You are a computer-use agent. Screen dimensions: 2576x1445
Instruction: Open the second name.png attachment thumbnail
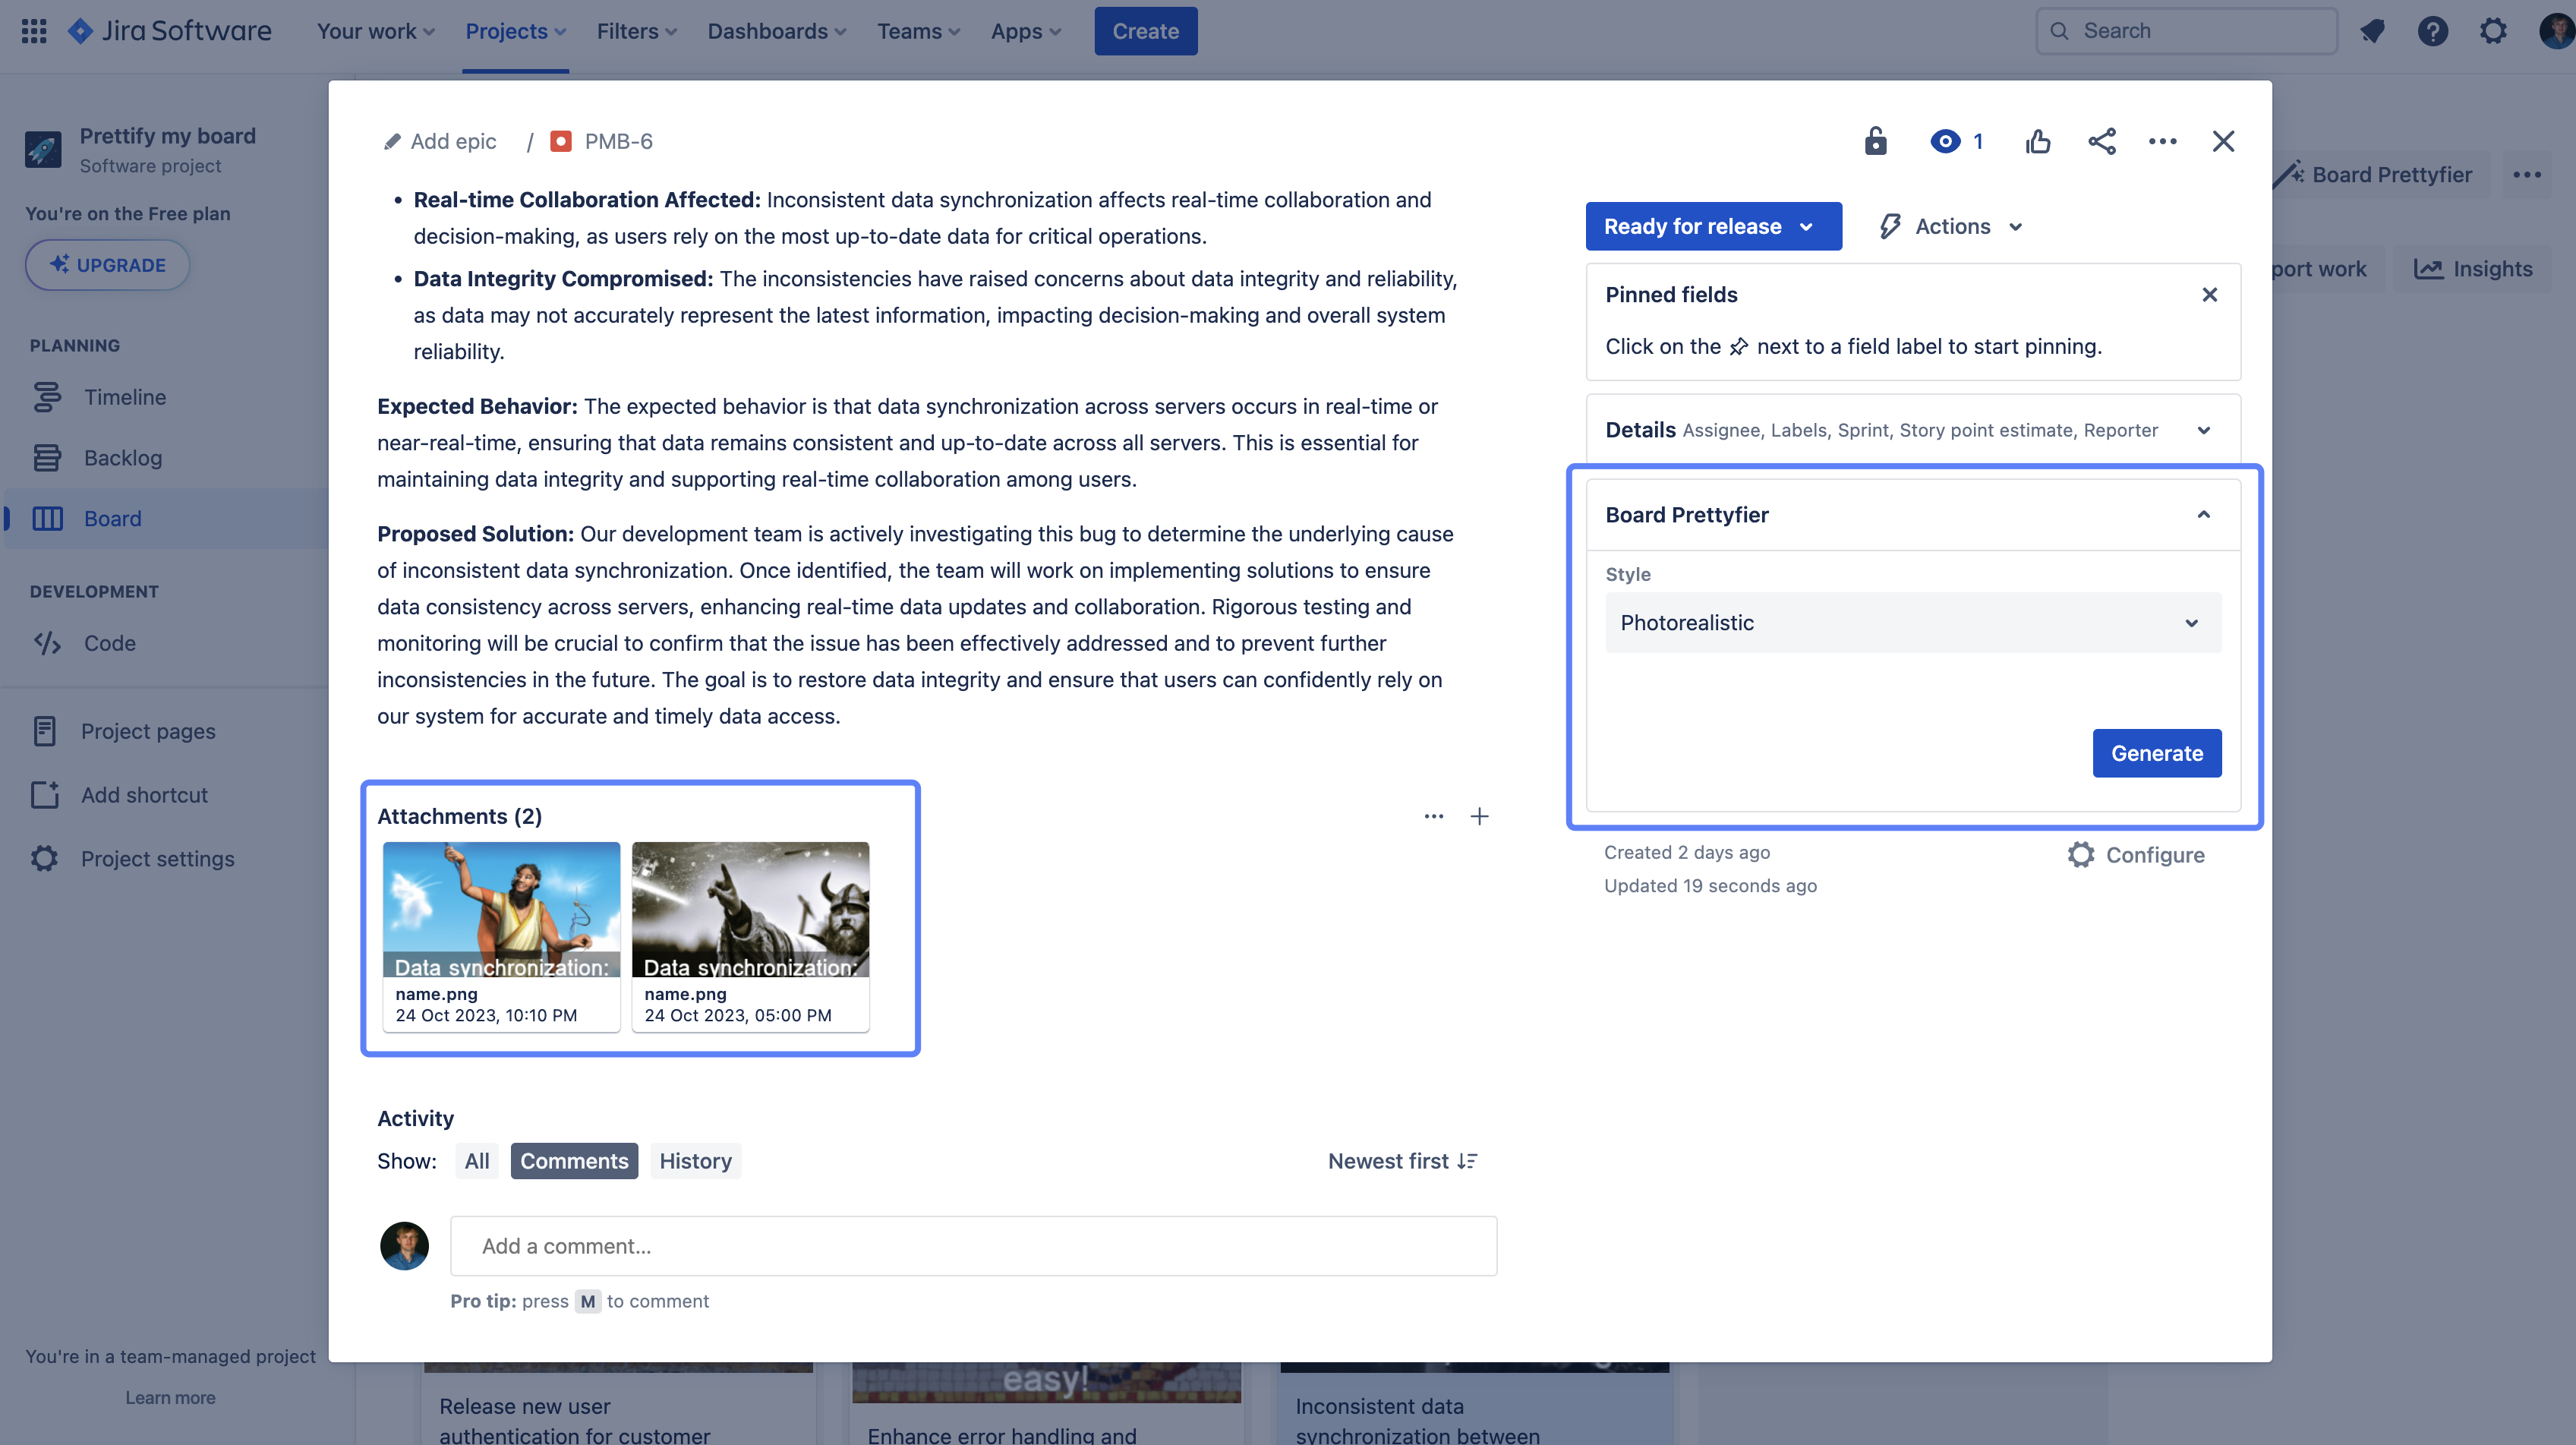tap(750, 910)
